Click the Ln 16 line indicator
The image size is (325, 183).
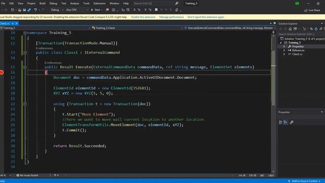point(242,175)
